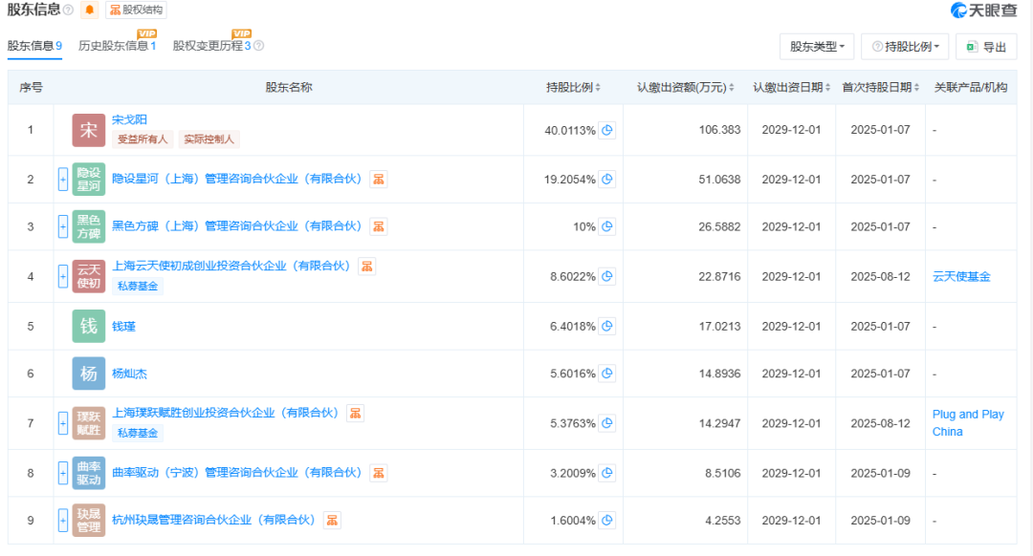The height and width of the screenshot is (556, 1033).
Task: Click the equity structure icon after 隐设星河（上海）
Action: [x=378, y=179]
